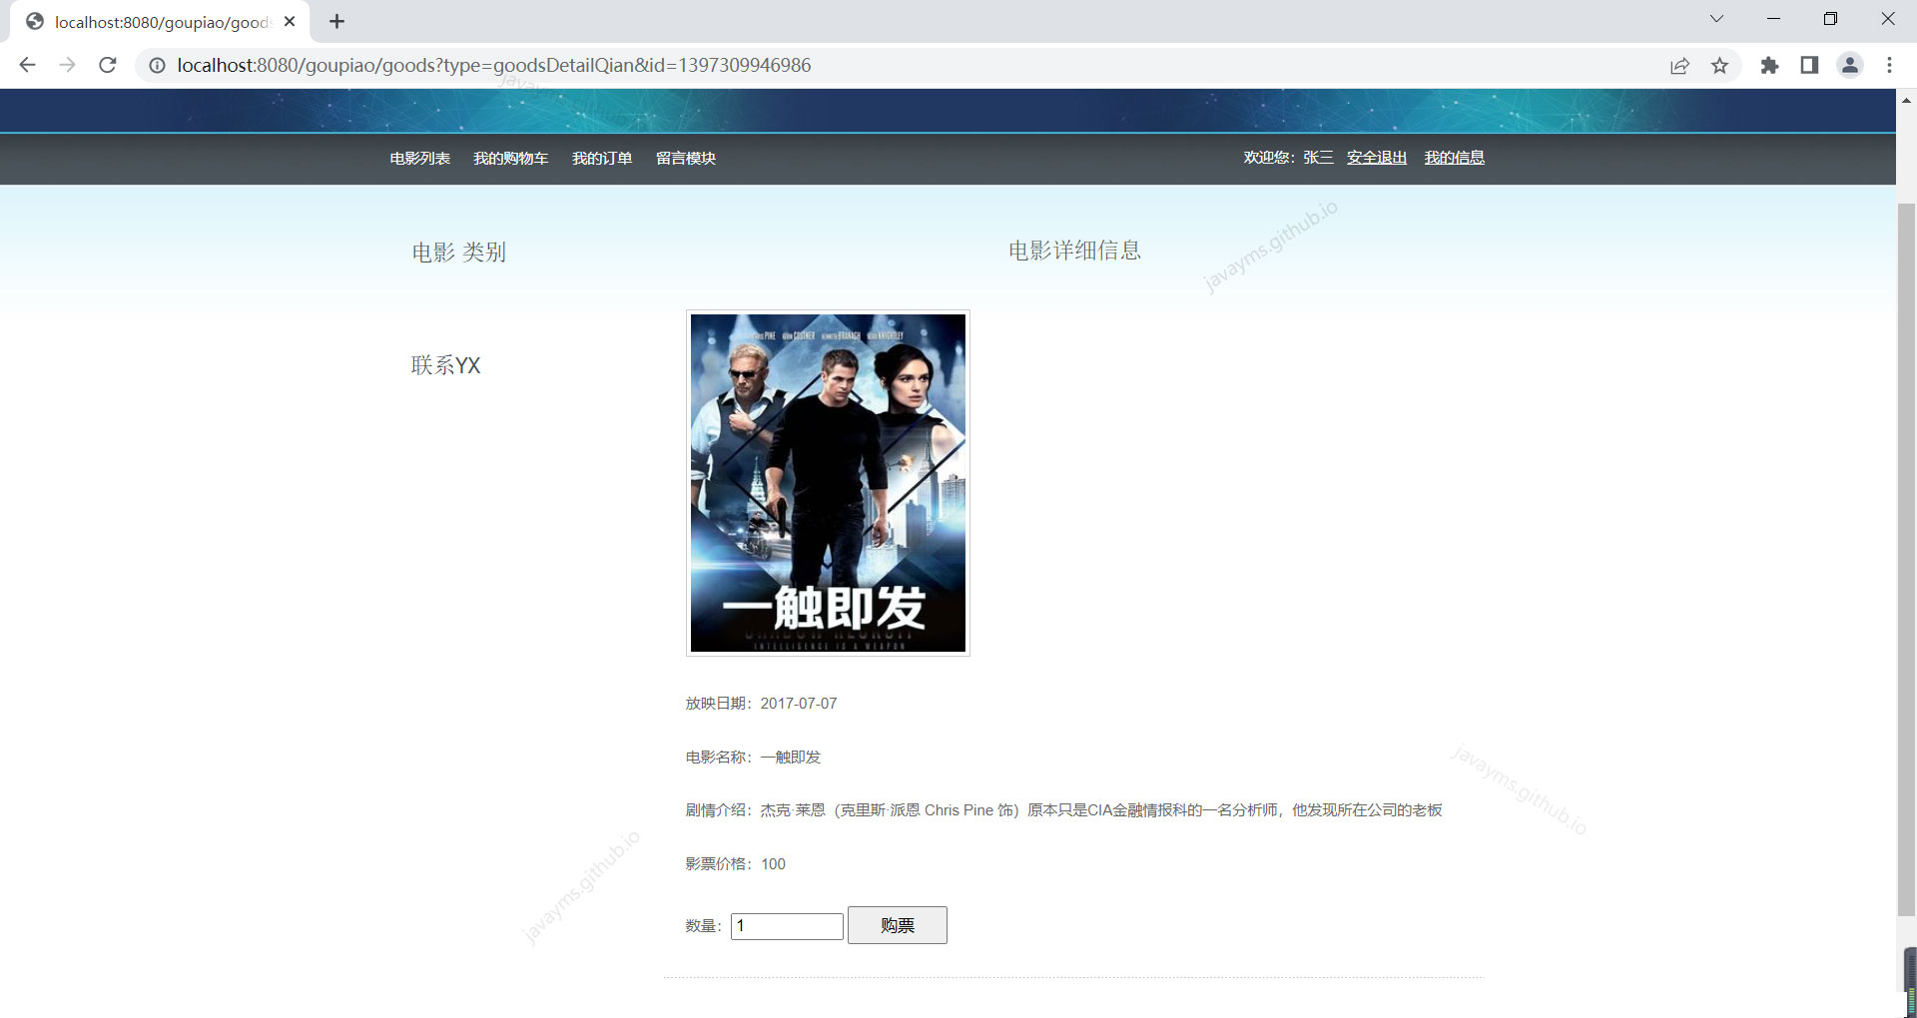Viewport: 1917px width, 1018px height.
Task: Open 电影列表 in the navigation bar
Action: click(419, 158)
